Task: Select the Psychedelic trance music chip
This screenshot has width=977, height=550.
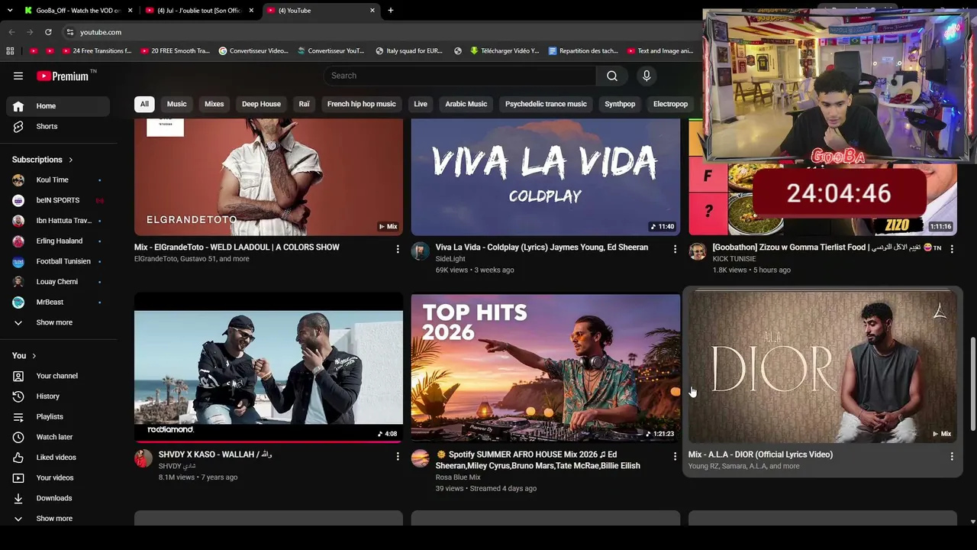Action: [x=546, y=104]
